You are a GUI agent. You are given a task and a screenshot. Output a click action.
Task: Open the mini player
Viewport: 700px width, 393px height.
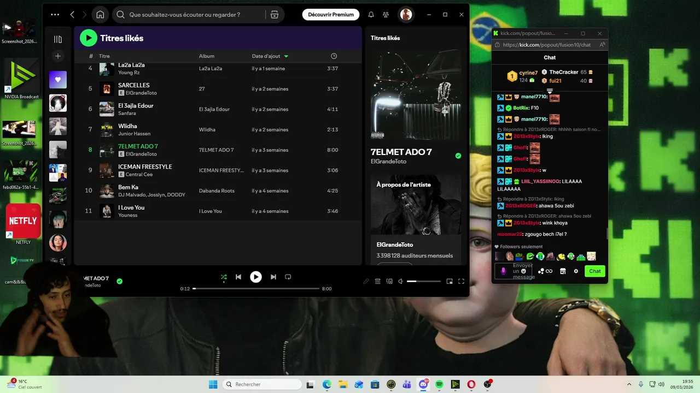450,281
